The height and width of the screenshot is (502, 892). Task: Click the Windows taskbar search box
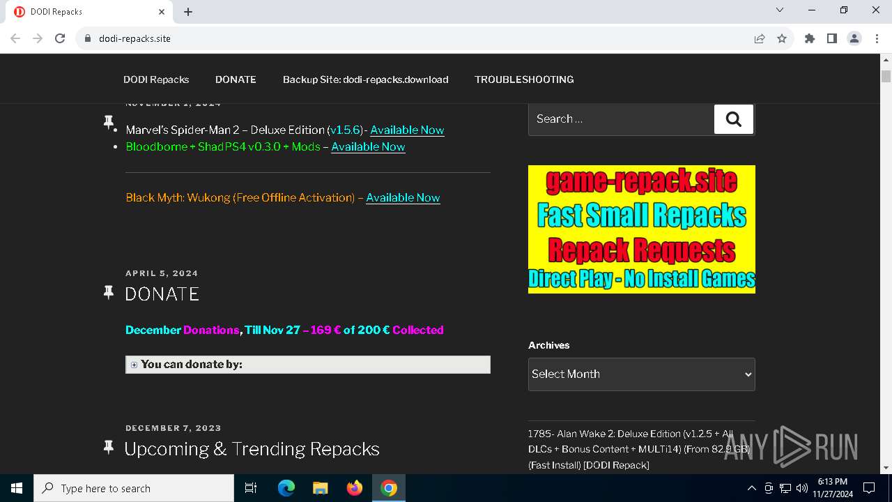click(134, 488)
